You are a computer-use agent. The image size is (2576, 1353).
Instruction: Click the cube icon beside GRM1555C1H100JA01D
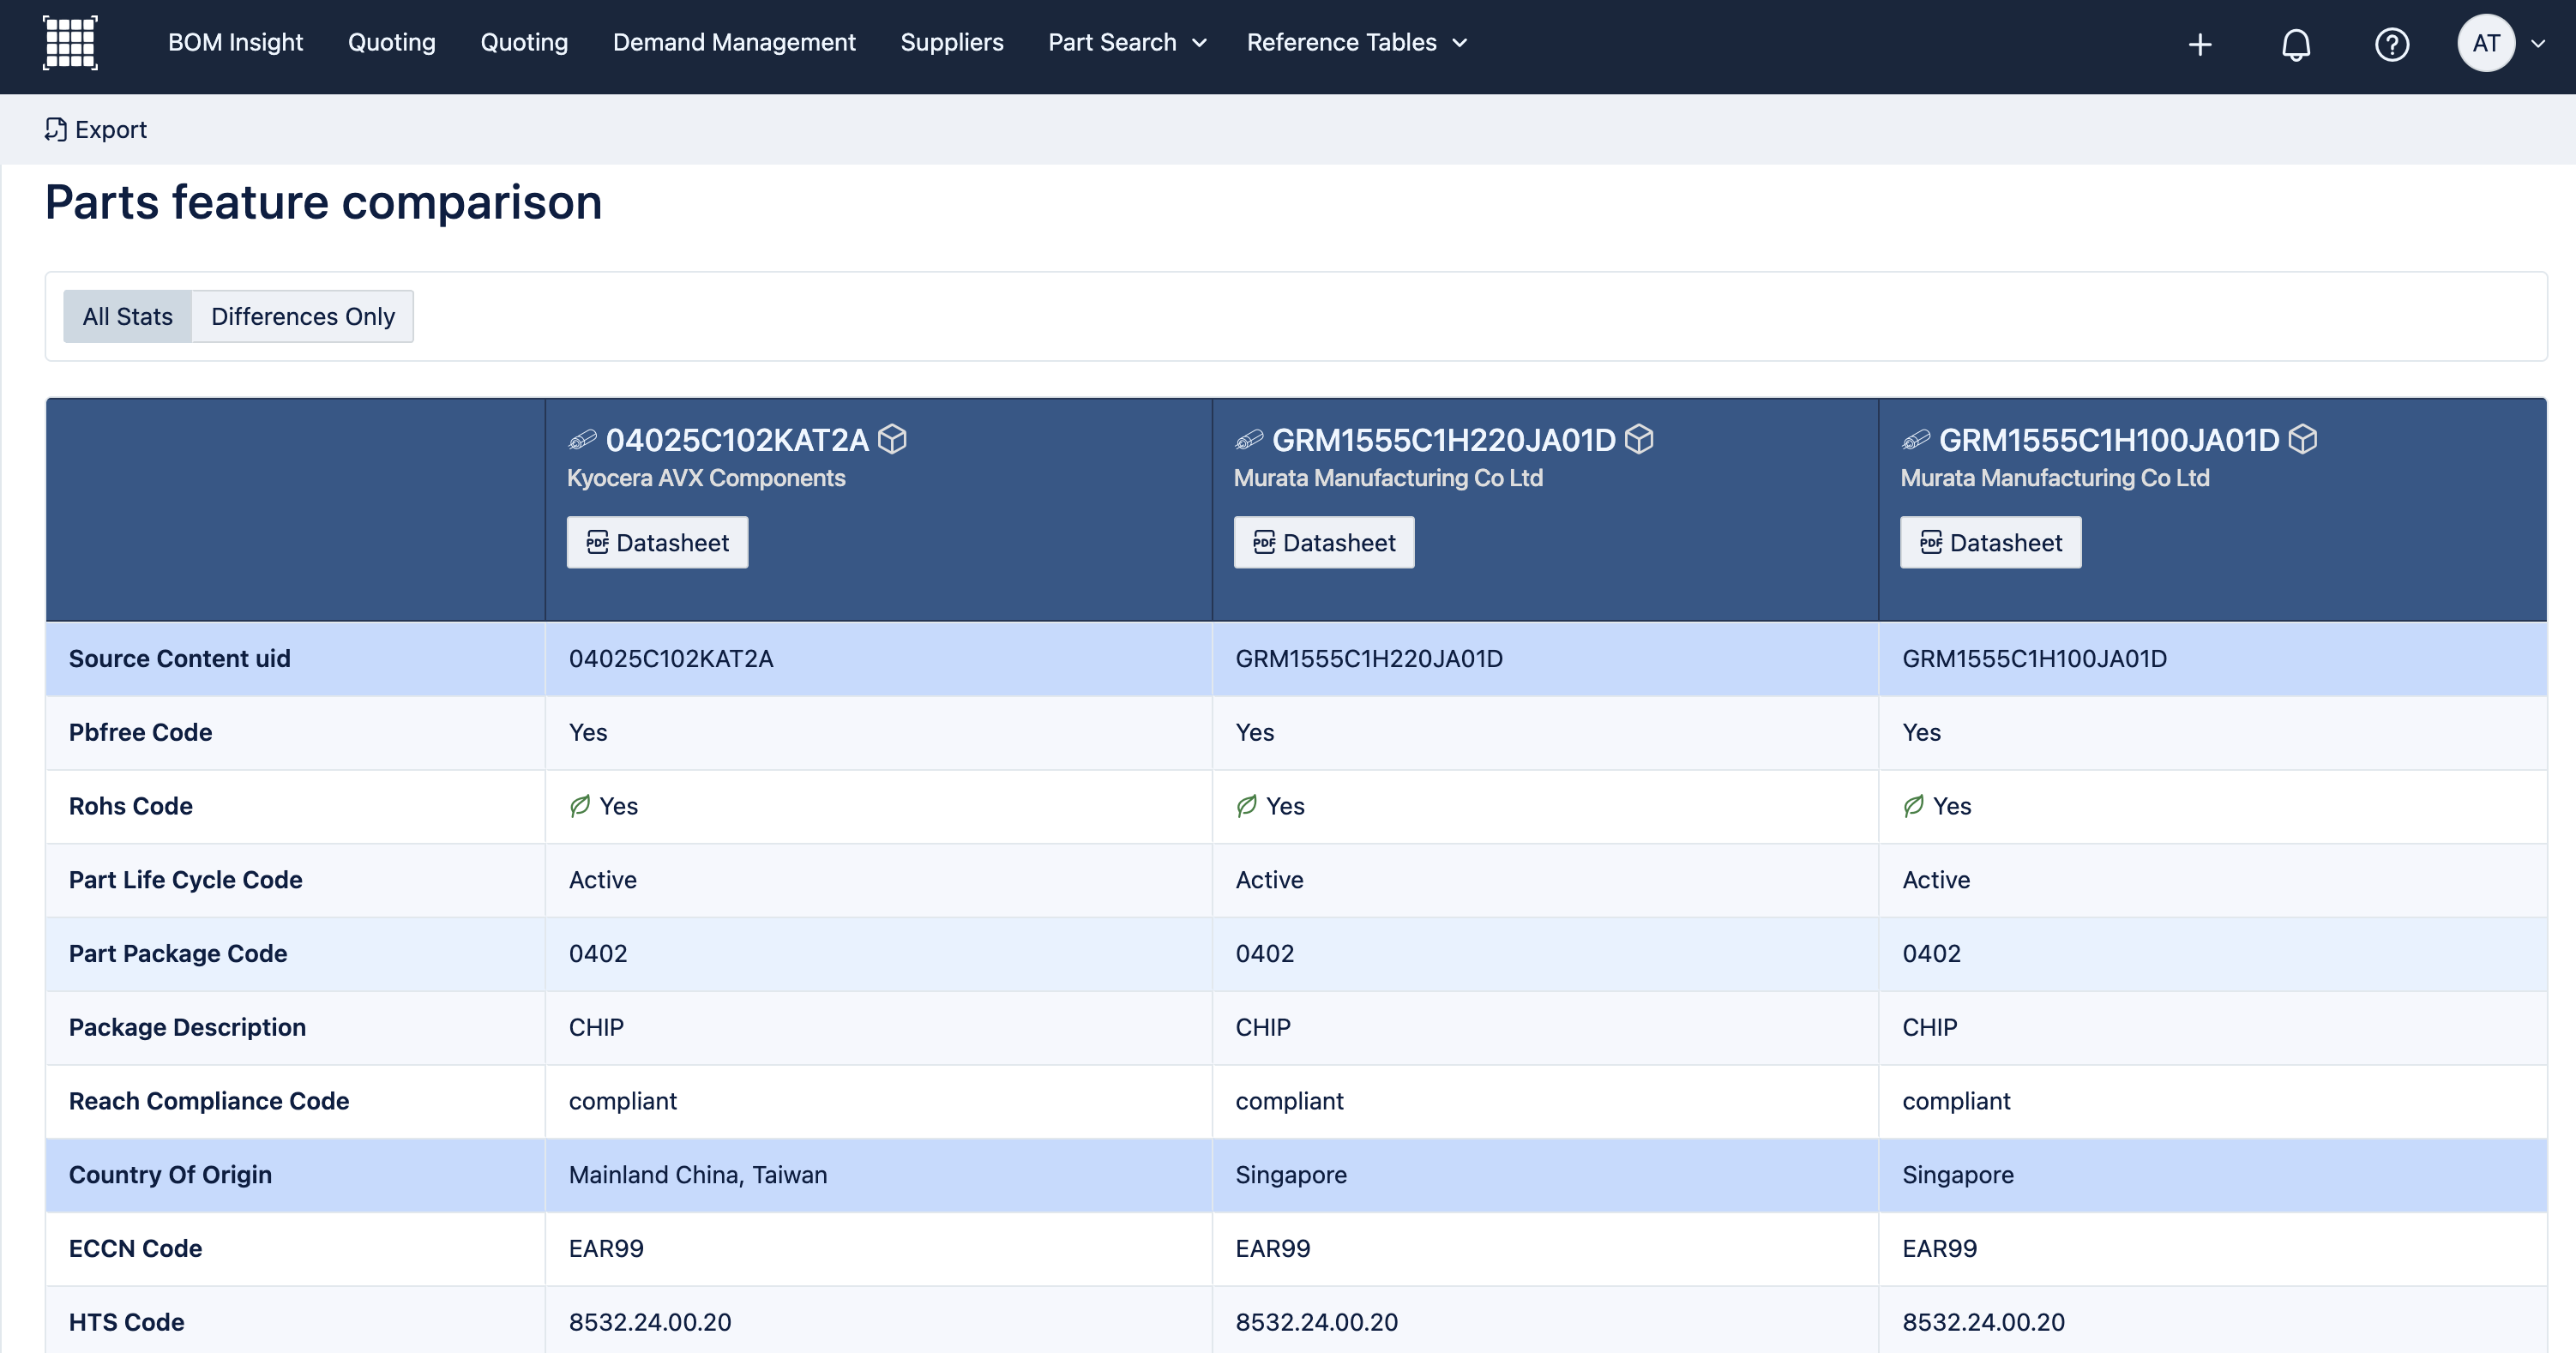point(2303,439)
